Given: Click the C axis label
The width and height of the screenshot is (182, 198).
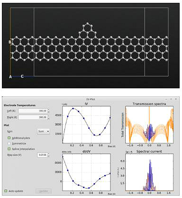Looking at the screenshot, I should tap(22, 76).
